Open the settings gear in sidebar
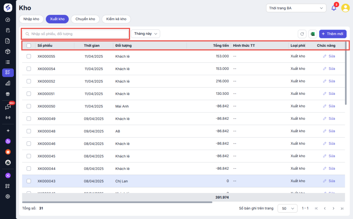Viewport: 353px width, 219px height. pos(8,196)
